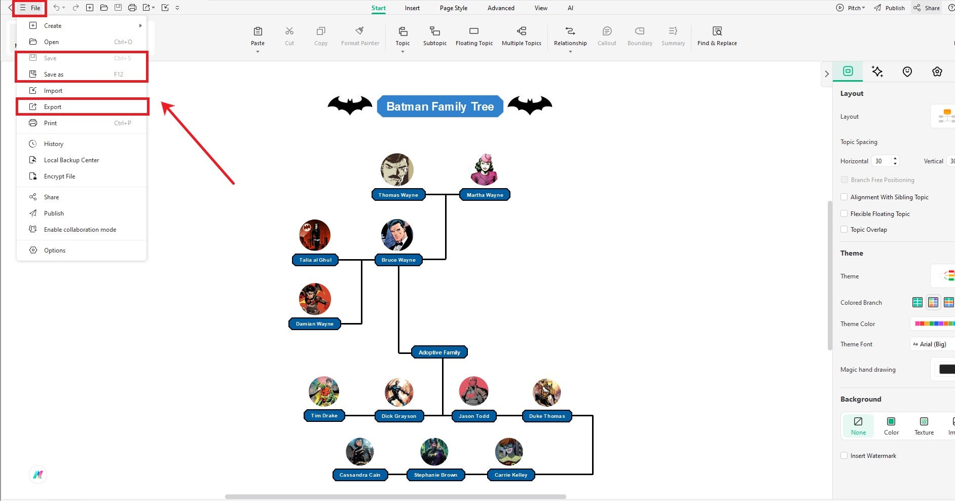
Task: Open History from File menu
Action: (82, 144)
